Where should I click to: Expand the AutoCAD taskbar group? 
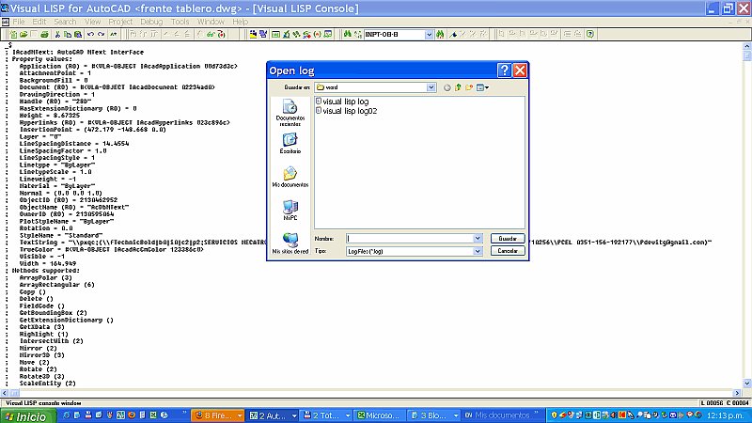point(294,415)
